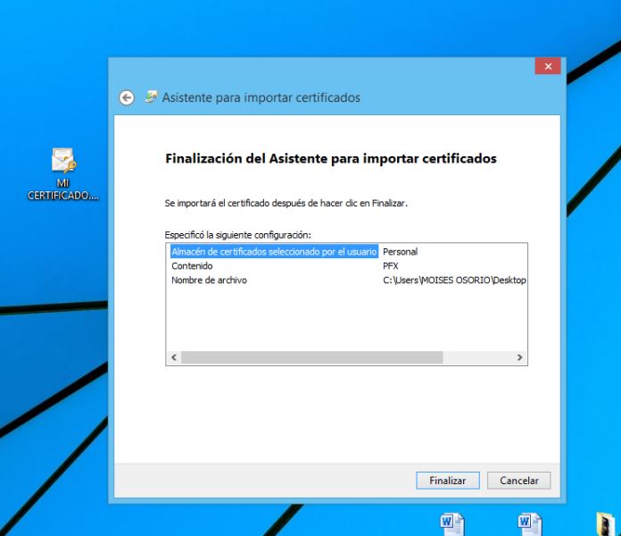Select the desktop icon beside the Word documents

point(606,523)
